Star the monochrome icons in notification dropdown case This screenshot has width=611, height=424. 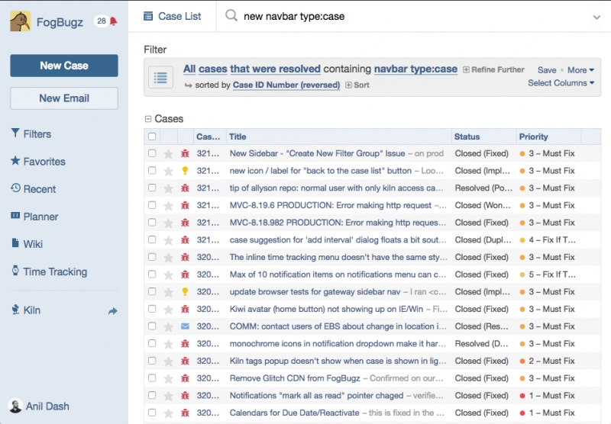point(168,344)
